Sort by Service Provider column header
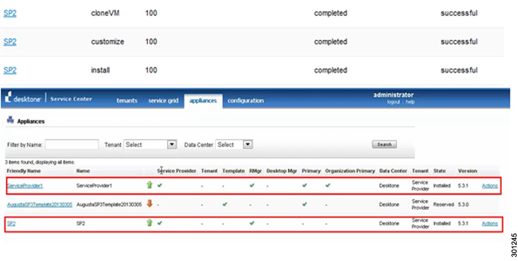The image size is (518, 261). point(177,171)
